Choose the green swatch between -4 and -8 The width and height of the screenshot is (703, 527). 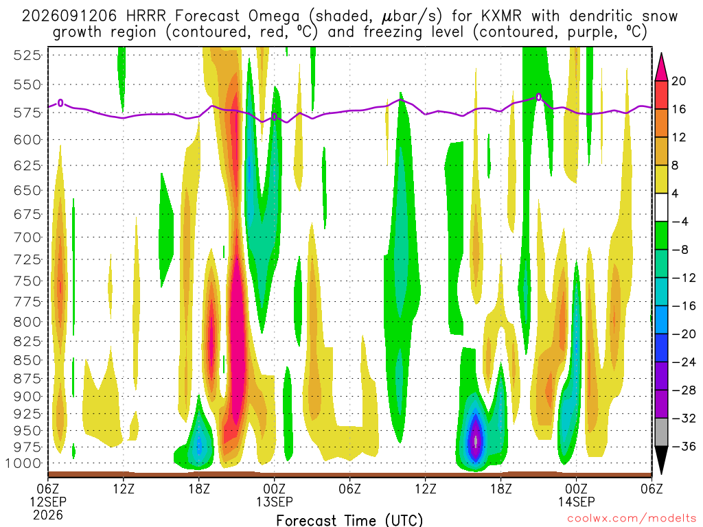coord(661,235)
